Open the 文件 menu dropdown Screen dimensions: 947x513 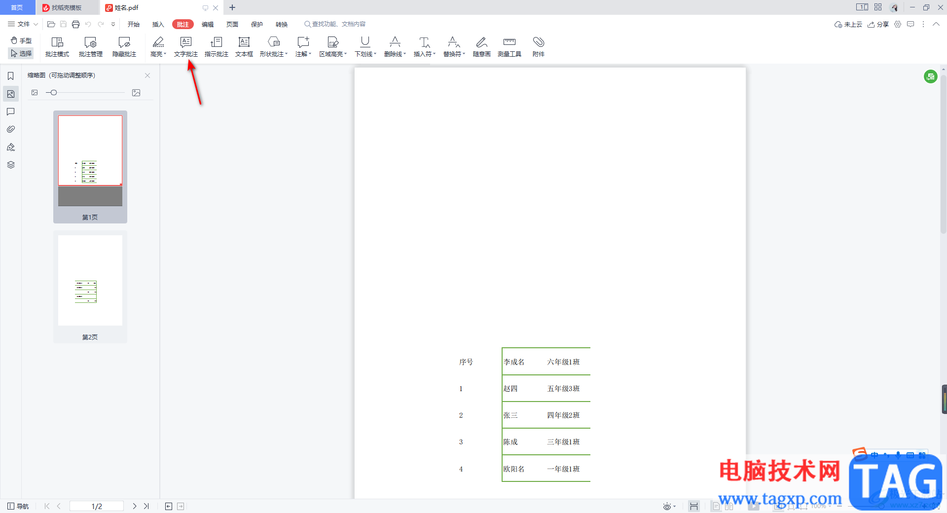(x=23, y=24)
